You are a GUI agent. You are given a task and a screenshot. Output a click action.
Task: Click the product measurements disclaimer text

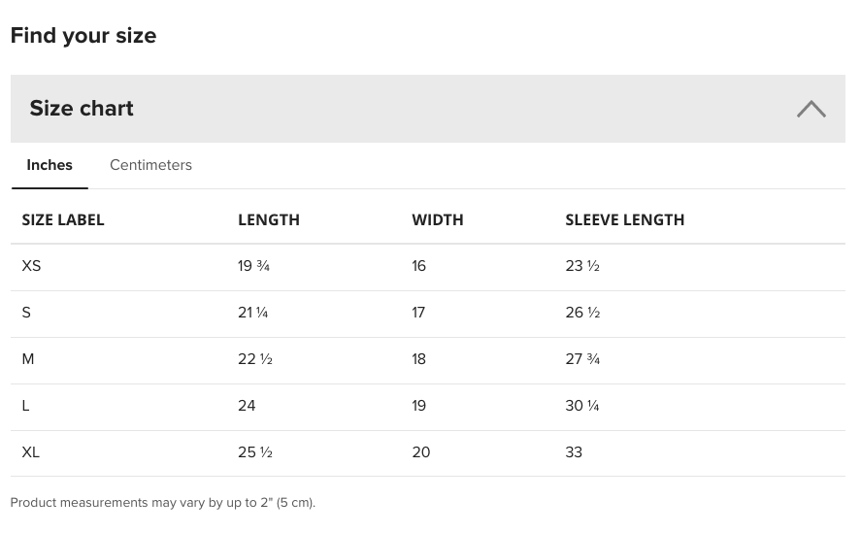pos(163,503)
